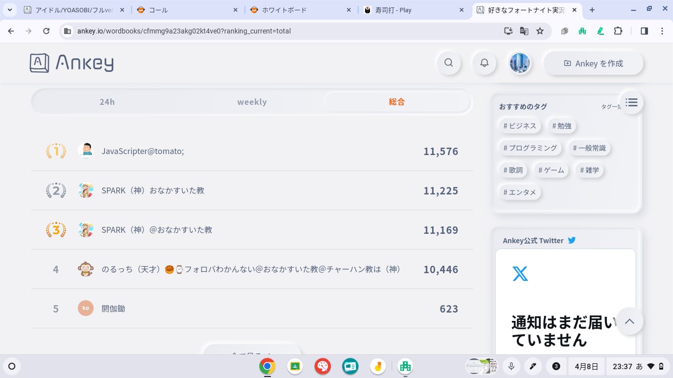Open the floating list menu icon

click(631, 102)
